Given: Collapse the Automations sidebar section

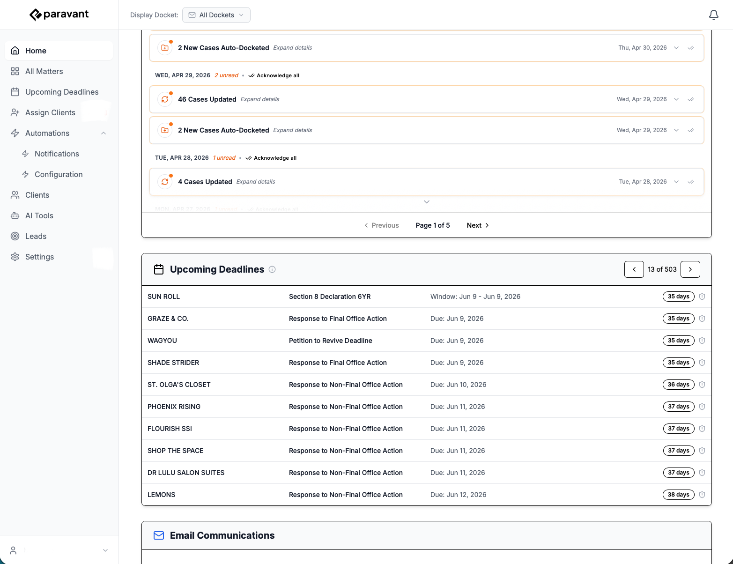Looking at the screenshot, I should coord(104,133).
